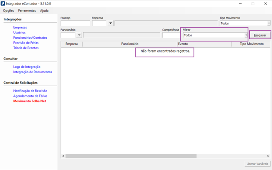Open Funcionários/Contratos section
The image size is (272, 170).
point(30,38)
